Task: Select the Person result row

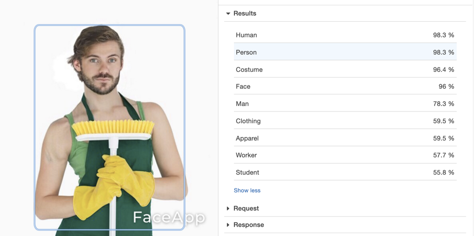Action: point(345,51)
